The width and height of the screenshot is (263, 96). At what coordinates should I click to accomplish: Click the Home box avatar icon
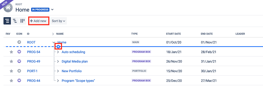click(x=9, y=8)
